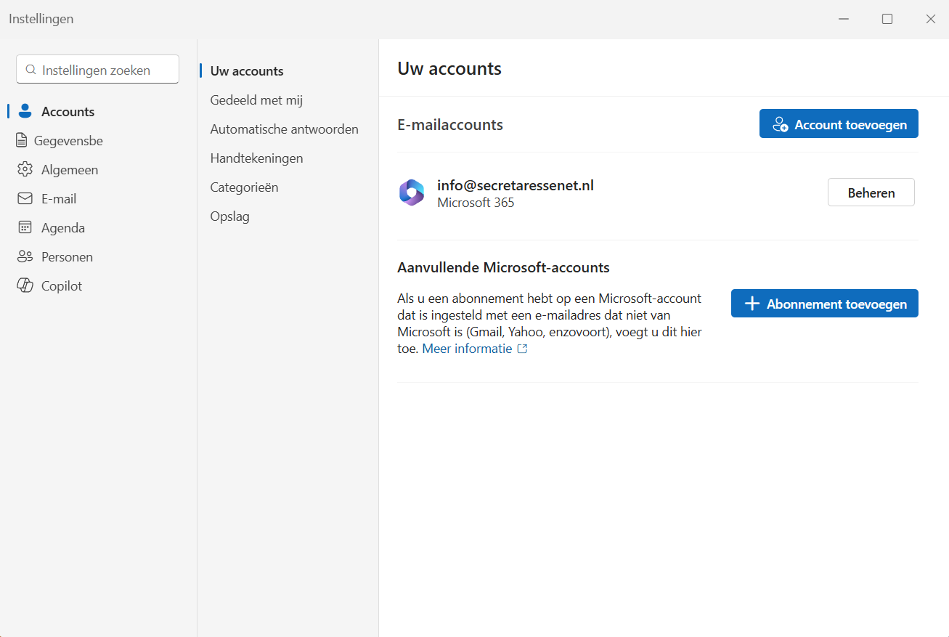Viewport: 949px width, 637px height.
Task: Open Categorieën subsection
Action: [x=244, y=187]
